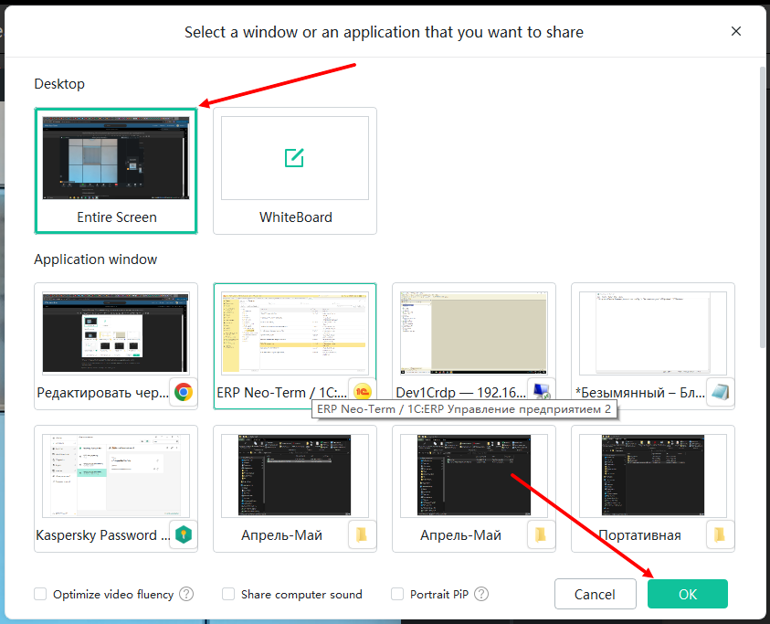Toggle the Portrait PiP checkbox
The image size is (770, 624).
(397, 594)
